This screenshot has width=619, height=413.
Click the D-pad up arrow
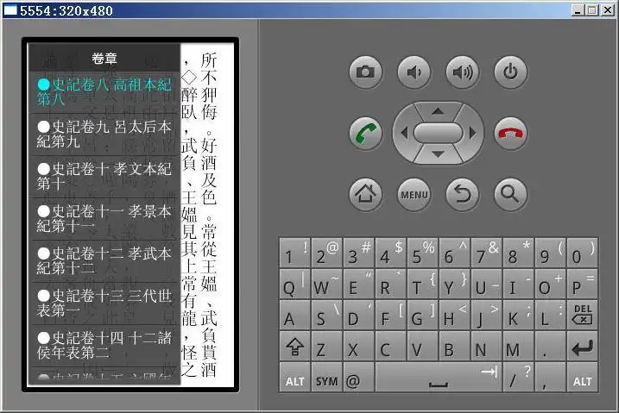[438, 111]
